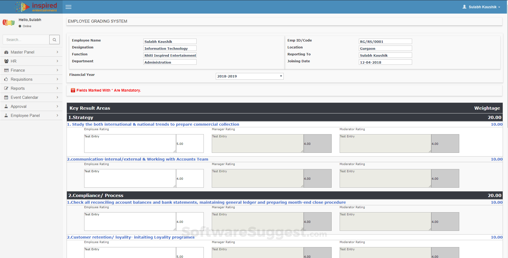Viewport: 508px width, 258px height.
Task: Click the Requisitions thumbs-up icon
Action: pos(6,79)
